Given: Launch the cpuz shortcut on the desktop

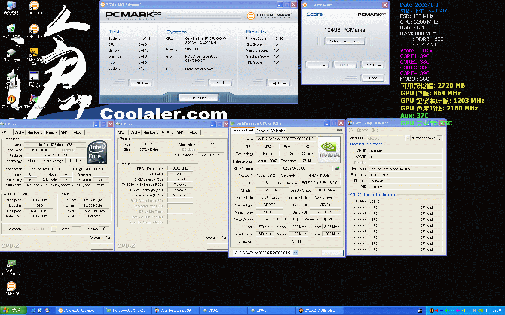Looking at the screenshot, I should click(x=11, y=55).
